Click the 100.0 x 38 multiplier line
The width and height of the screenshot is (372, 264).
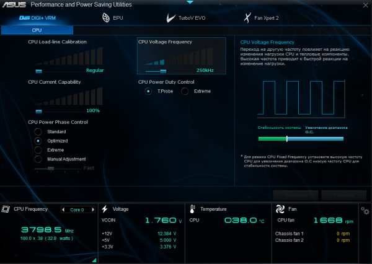tap(46, 239)
